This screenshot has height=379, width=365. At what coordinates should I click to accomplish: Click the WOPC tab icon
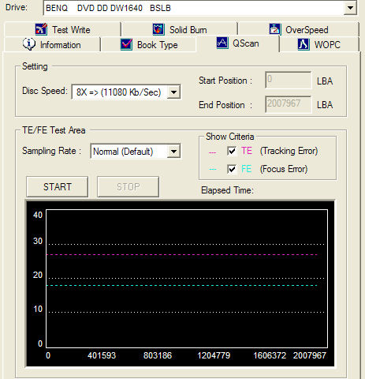[304, 44]
